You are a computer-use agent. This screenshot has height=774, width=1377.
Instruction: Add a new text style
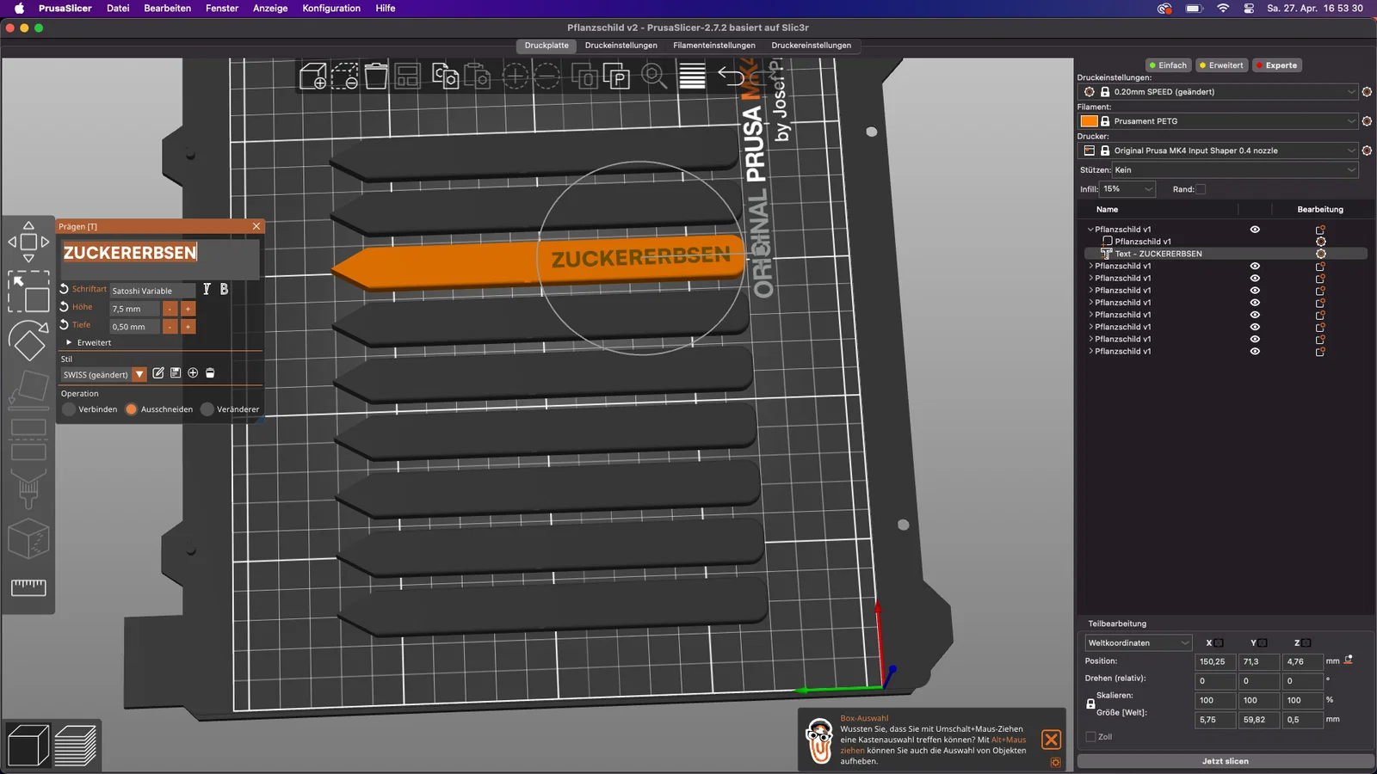(193, 373)
